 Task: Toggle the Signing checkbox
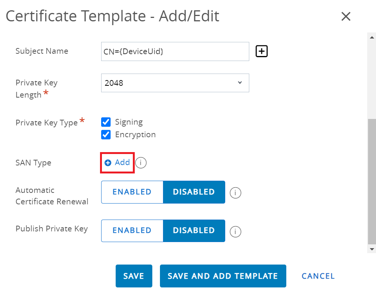(x=106, y=122)
